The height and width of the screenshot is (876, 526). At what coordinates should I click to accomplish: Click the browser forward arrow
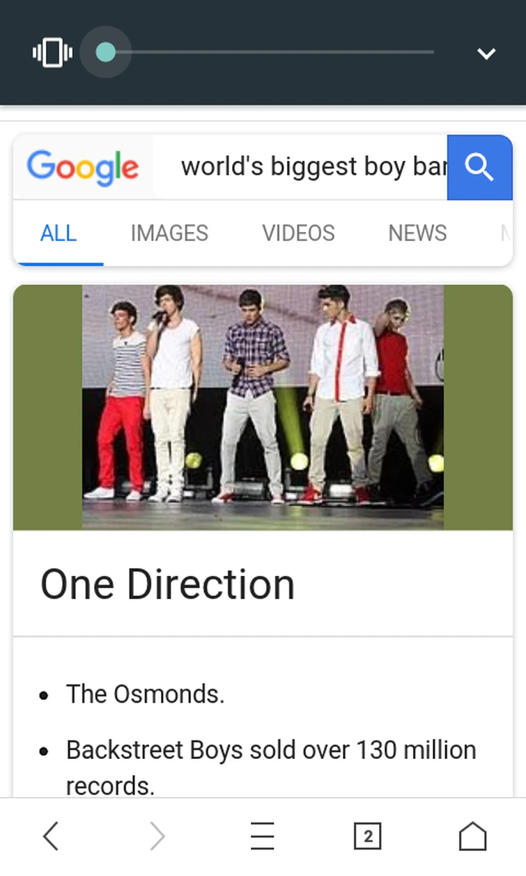(157, 836)
